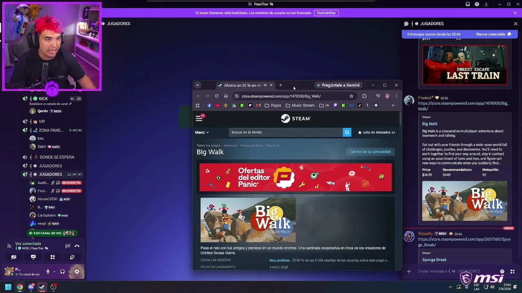
Task: Go to Chrome's home page button
Action: [x=226, y=96]
